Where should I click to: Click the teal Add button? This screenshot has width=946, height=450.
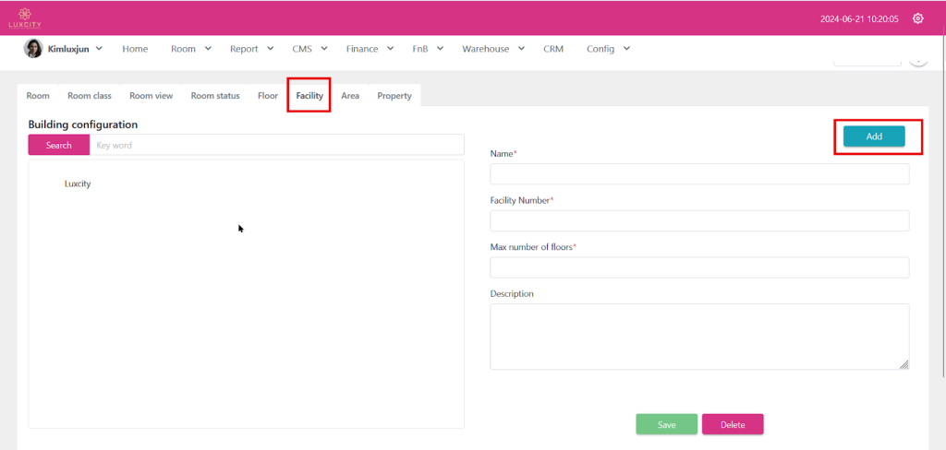click(874, 136)
